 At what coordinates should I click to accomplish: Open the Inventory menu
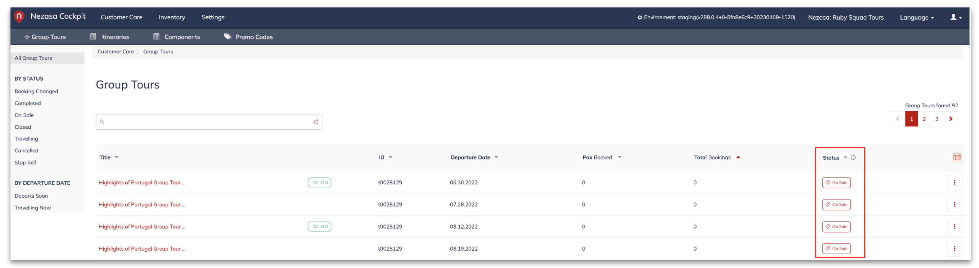pyautogui.click(x=172, y=17)
